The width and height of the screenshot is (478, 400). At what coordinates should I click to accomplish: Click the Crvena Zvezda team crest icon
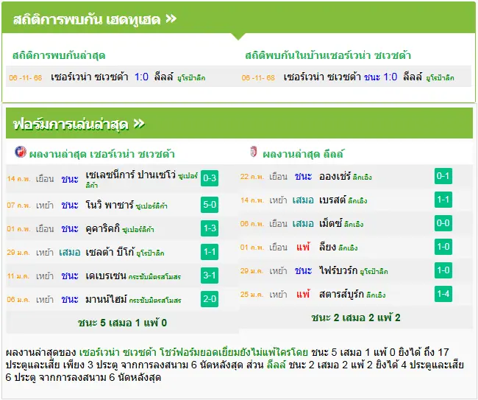click(x=21, y=152)
